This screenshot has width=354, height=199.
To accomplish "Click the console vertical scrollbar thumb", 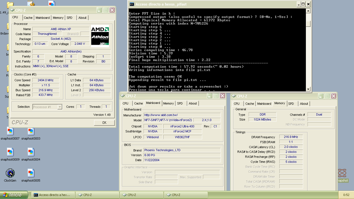I will tap(308, 24).
